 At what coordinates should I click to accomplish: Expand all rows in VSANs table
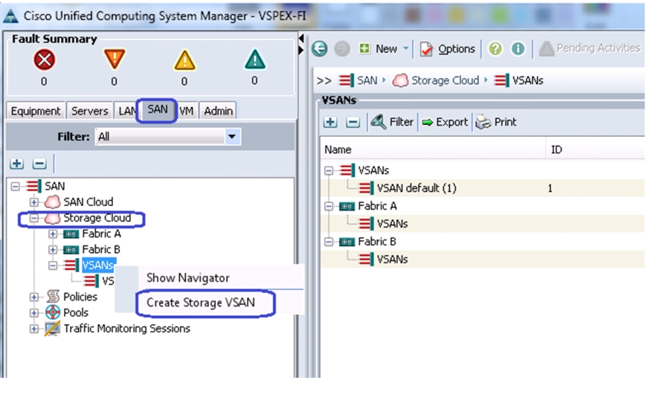pos(330,122)
